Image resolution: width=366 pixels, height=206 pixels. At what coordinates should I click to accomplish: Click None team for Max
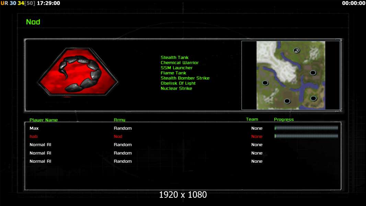257,128
